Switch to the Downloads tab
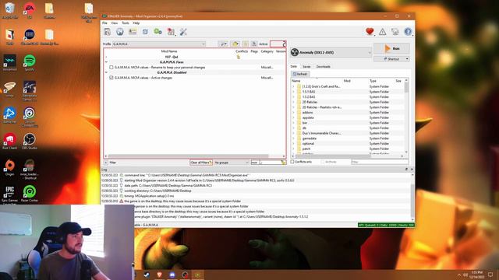499x280 pixels. (x=323, y=67)
